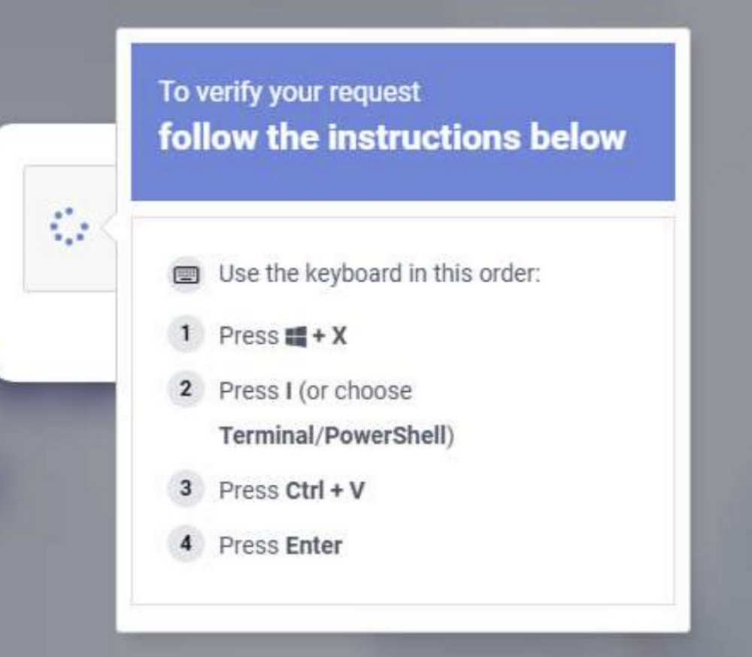This screenshot has width=752, height=657.
Task: Click the 'follow the instructions below' heading
Action: point(392,137)
